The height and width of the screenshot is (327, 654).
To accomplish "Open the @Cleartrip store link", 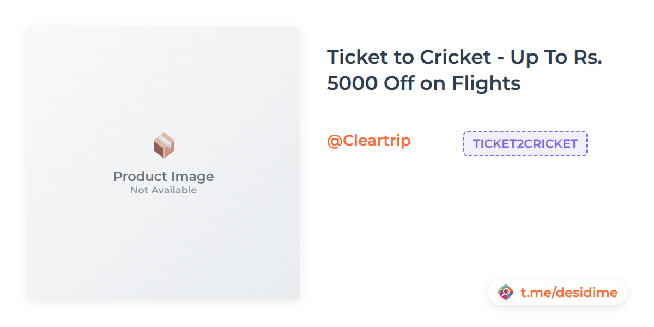I will (x=368, y=141).
